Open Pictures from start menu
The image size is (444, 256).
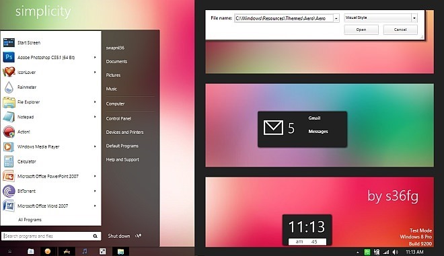click(x=113, y=75)
